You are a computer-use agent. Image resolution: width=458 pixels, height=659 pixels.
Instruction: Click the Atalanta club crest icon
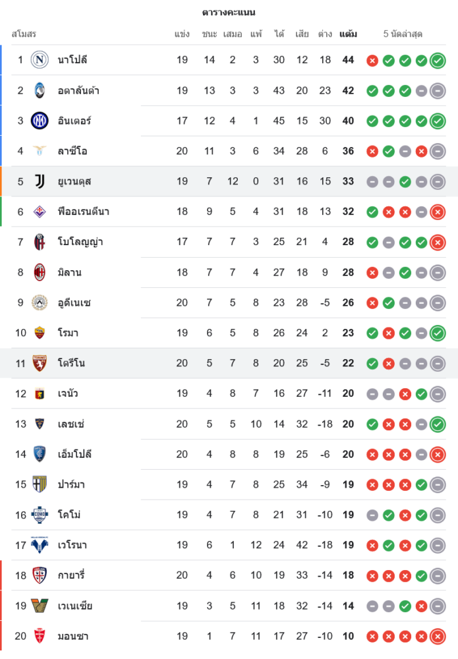(x=40, y=90)
